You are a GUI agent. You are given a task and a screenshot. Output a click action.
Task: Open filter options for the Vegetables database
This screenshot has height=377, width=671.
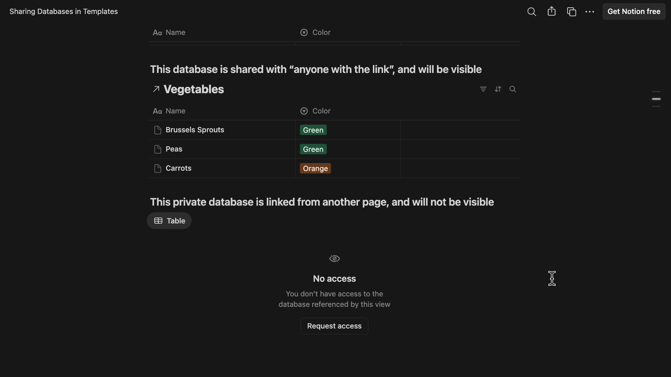tap(483, 89)
